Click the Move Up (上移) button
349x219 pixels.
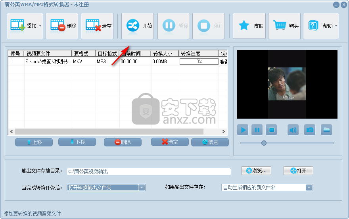[34, 142]
